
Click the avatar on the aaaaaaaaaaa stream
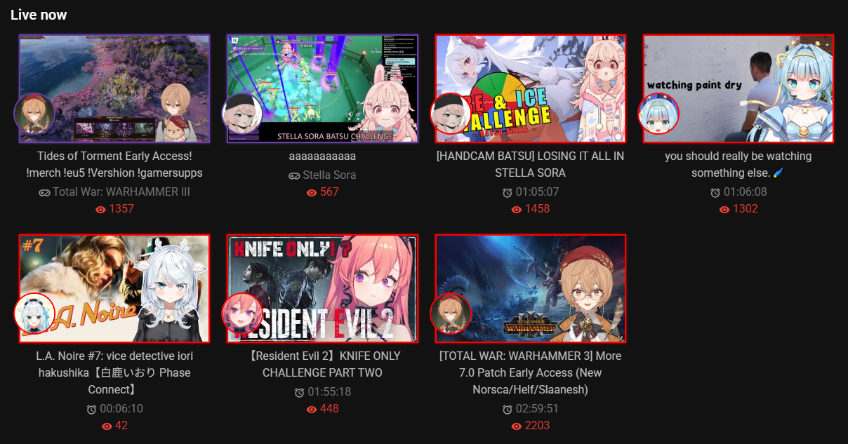[242, 114]
